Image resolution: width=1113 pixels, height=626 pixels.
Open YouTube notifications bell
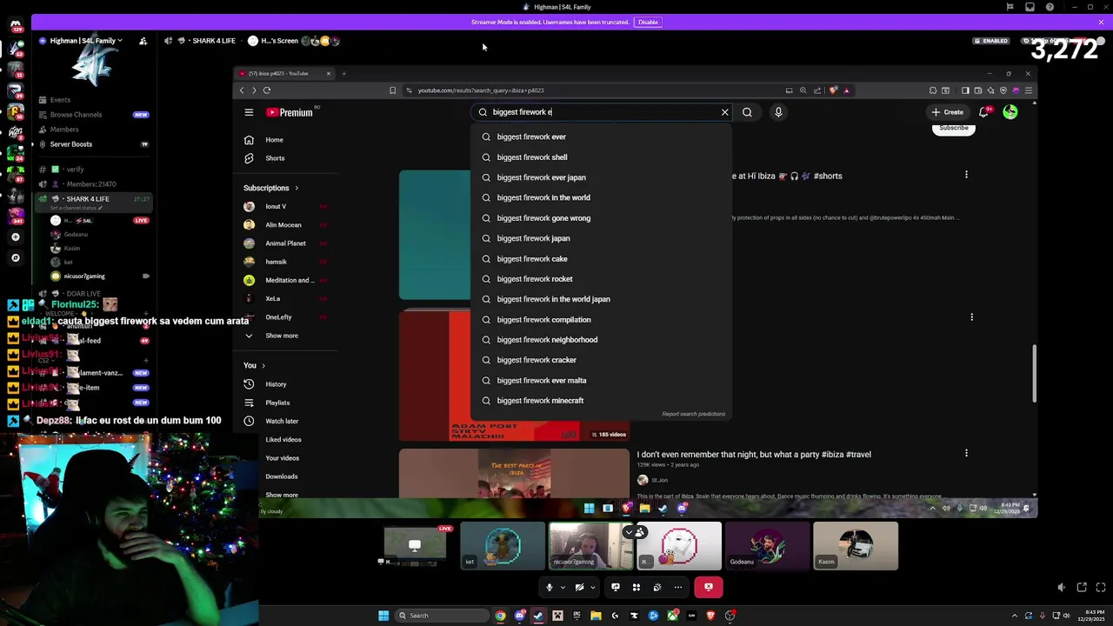tap(983, 112)
